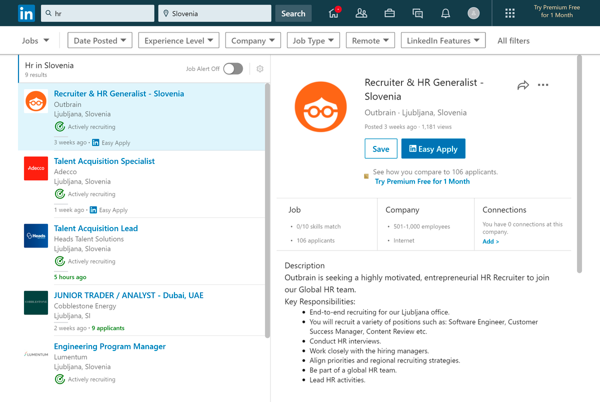Click 'Internet' industry text

404,240
